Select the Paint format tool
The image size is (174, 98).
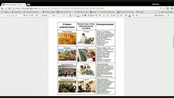pos(32,16)
